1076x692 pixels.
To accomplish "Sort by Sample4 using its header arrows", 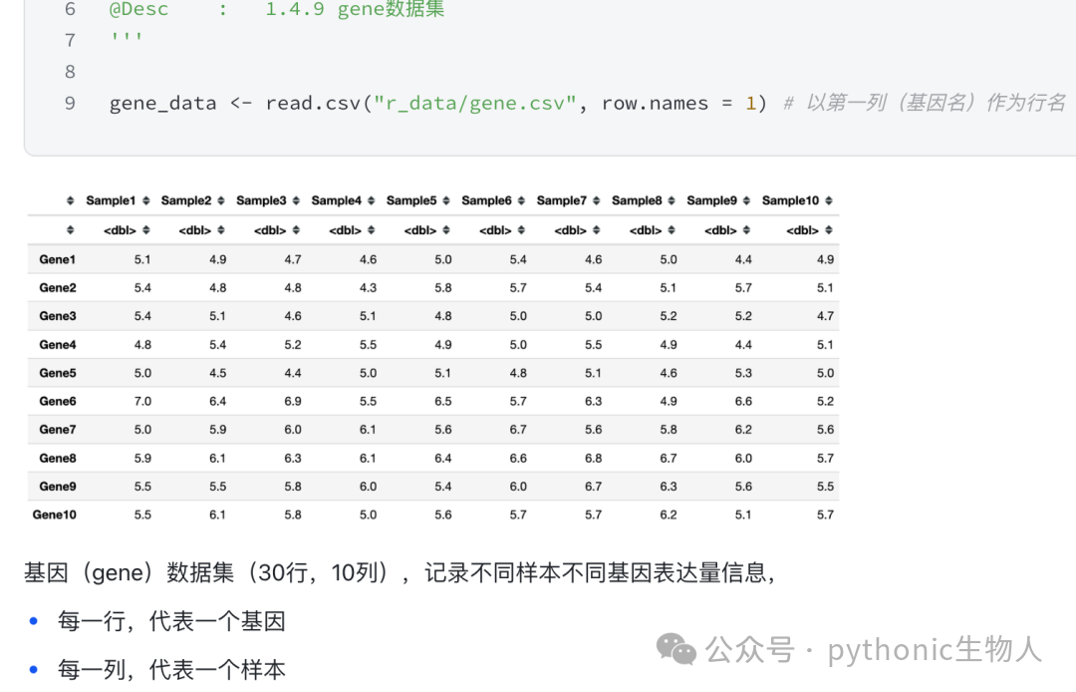I will (x=372, y=200).
